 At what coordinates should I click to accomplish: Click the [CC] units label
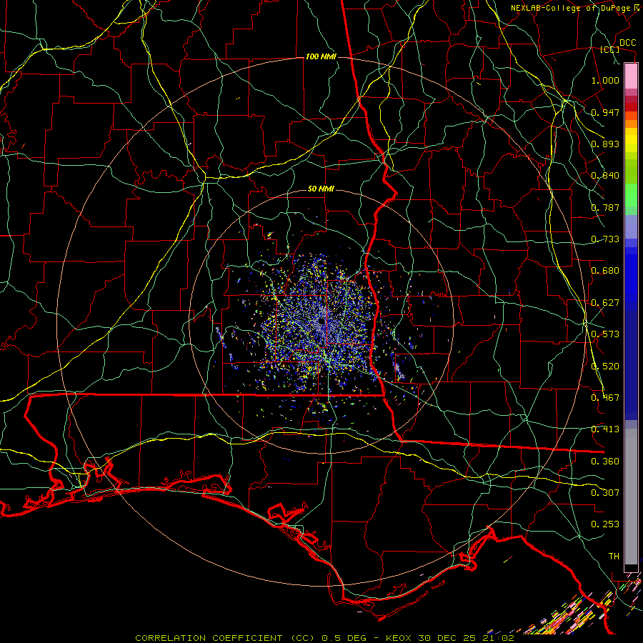click(x=610, y=49)
